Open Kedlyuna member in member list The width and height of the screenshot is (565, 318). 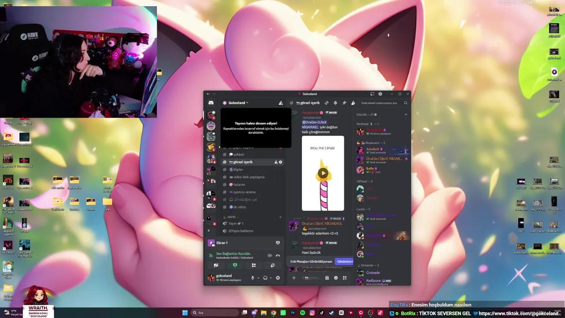coord(382,282)
